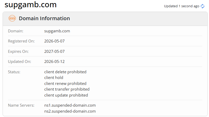Click the registered date 2026-05-07

tap(54, 41)
